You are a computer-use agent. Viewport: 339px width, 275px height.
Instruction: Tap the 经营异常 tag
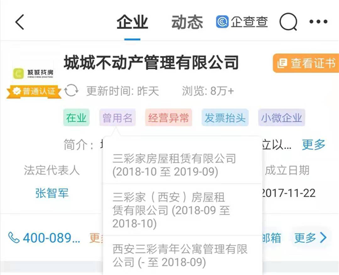(x=168, y=118)
